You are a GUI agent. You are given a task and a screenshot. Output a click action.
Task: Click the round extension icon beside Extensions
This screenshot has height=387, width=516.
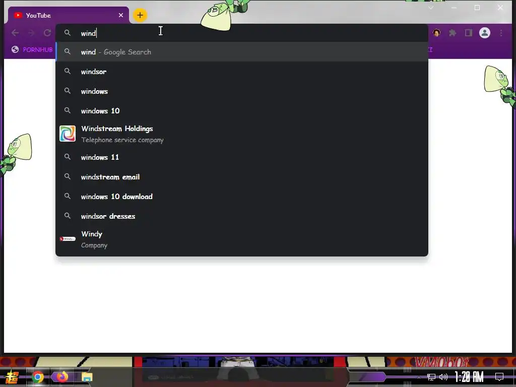click(x=437, y=33)
